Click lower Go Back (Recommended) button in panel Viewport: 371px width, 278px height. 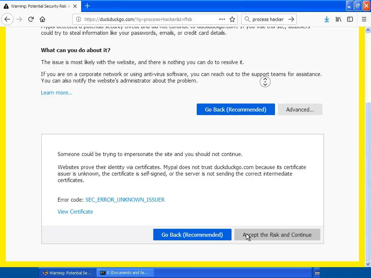tap(192, 235)
